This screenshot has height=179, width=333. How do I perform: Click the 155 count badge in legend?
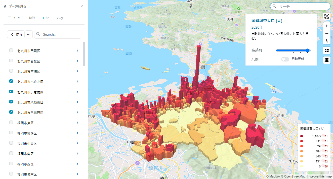coord(325,166)
